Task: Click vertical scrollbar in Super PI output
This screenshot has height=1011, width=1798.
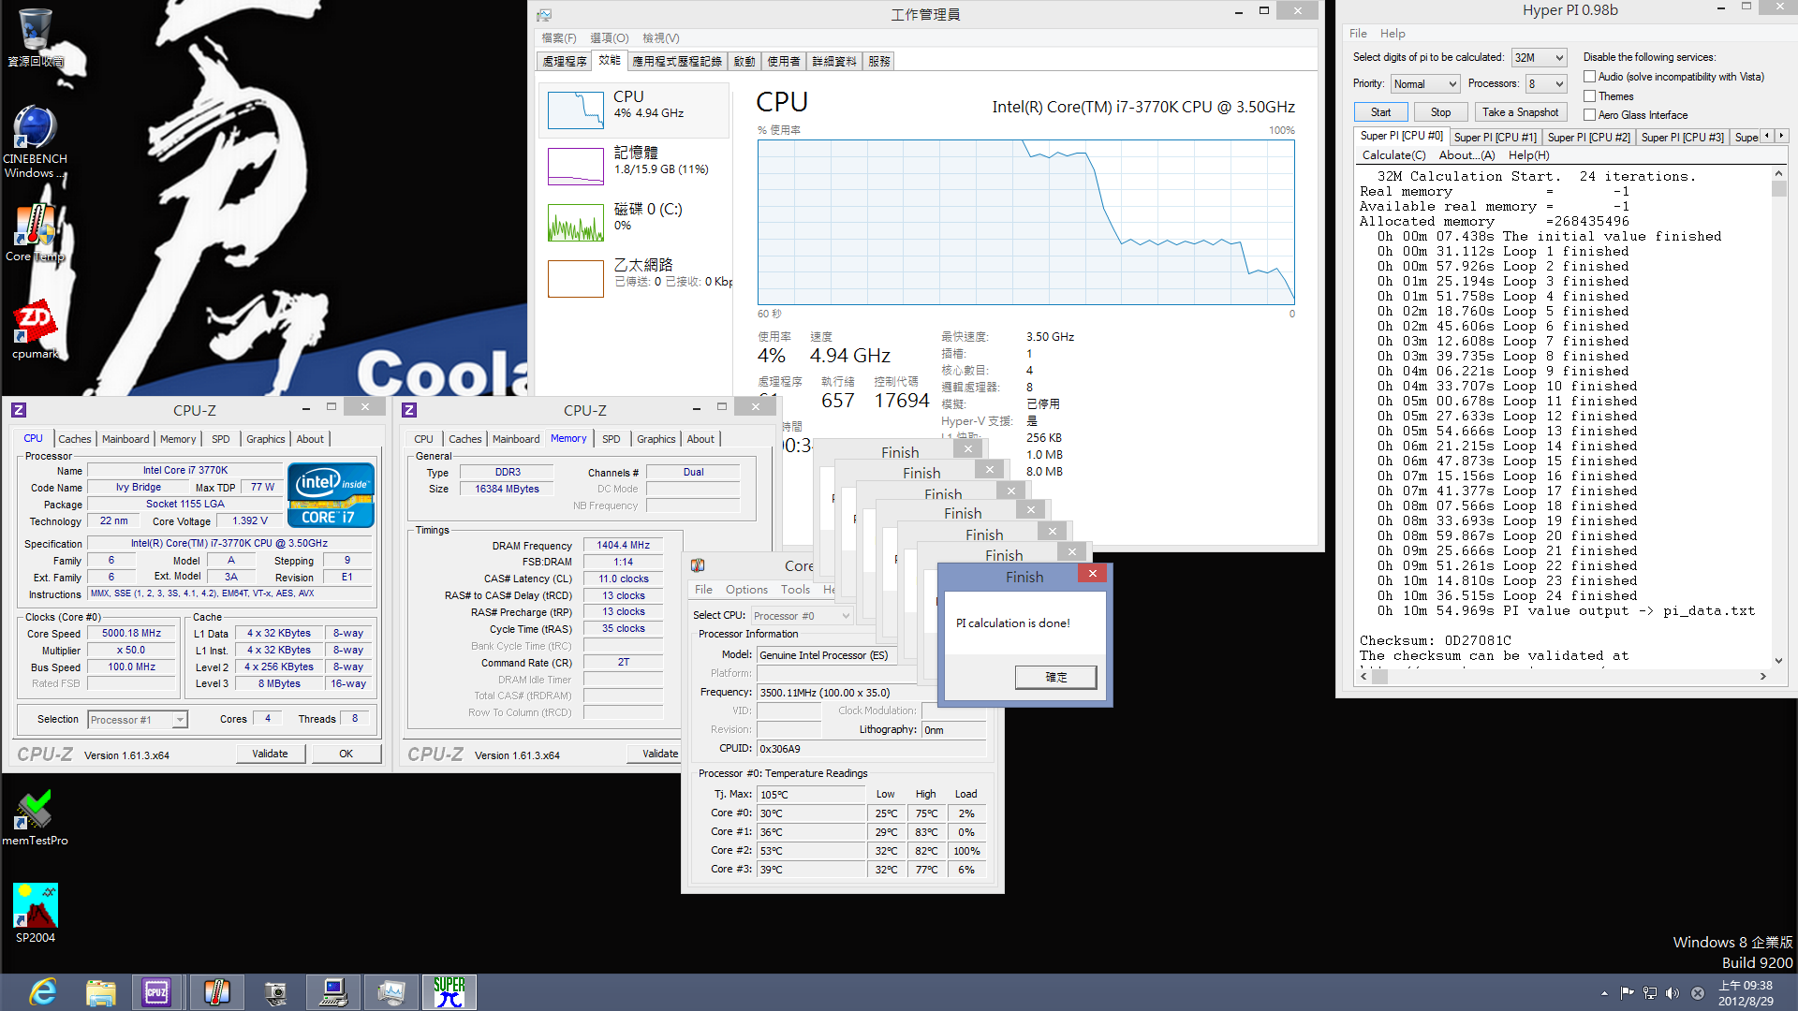Action: point(1779,418)
